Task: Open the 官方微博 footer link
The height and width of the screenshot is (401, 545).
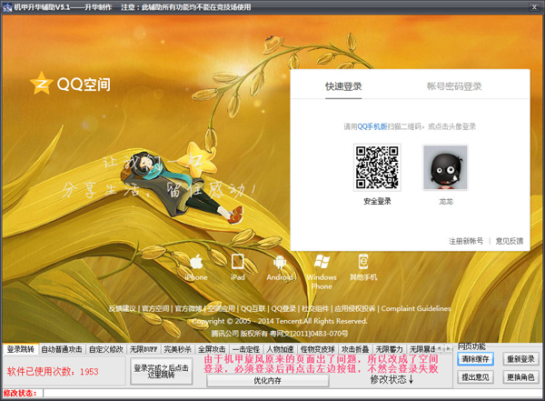Action: point(188,308)
